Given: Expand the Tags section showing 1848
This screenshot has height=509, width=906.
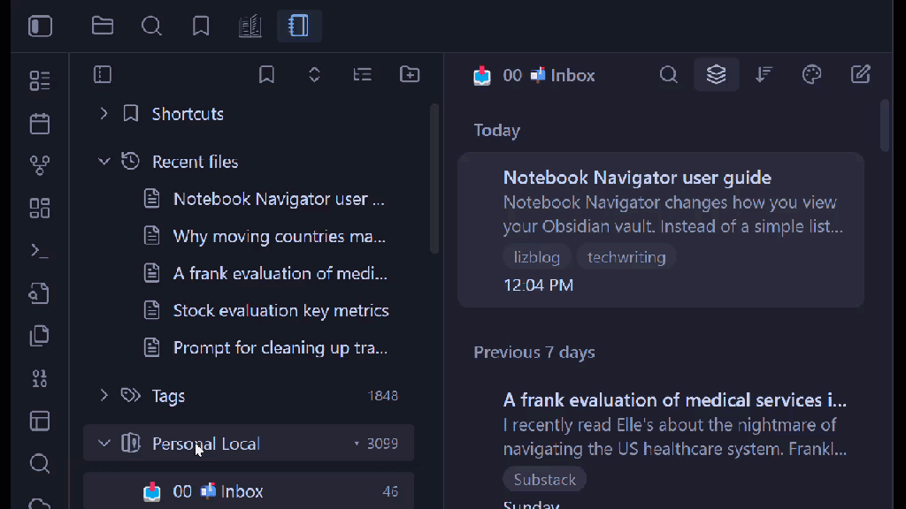Looking at the screenshot, I should pos(104,396).
